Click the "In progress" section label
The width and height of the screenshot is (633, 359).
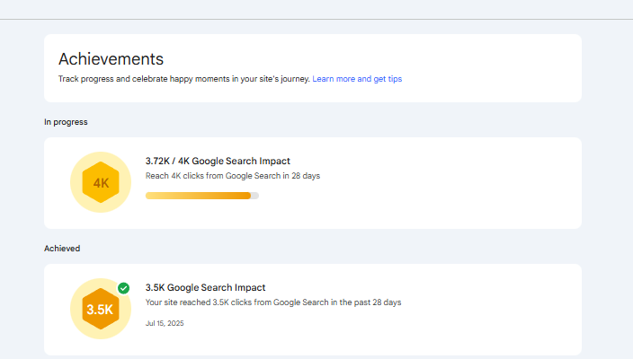(x=66, y=121)
